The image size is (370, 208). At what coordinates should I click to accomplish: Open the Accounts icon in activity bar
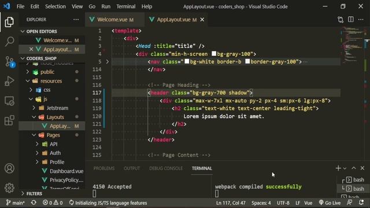click(x=9, y=168)
